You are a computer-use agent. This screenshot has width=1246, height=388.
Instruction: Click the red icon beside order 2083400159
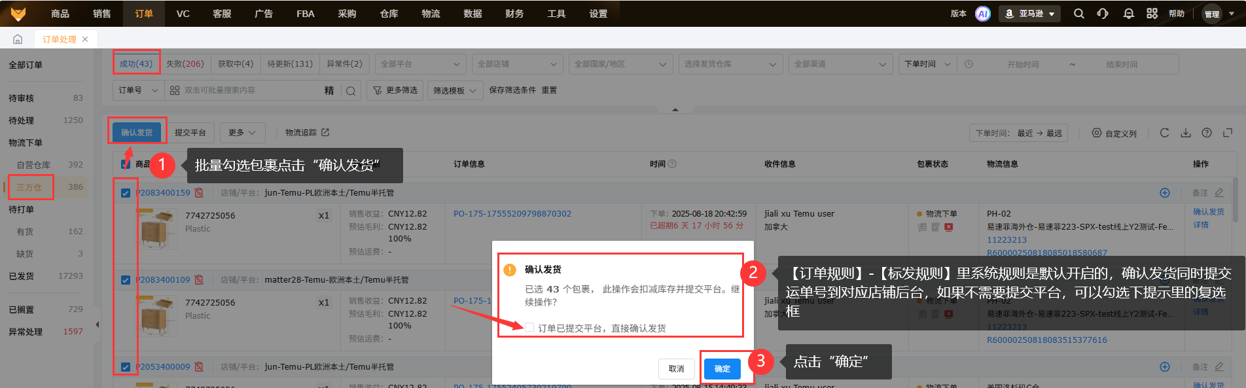point(199,193)
